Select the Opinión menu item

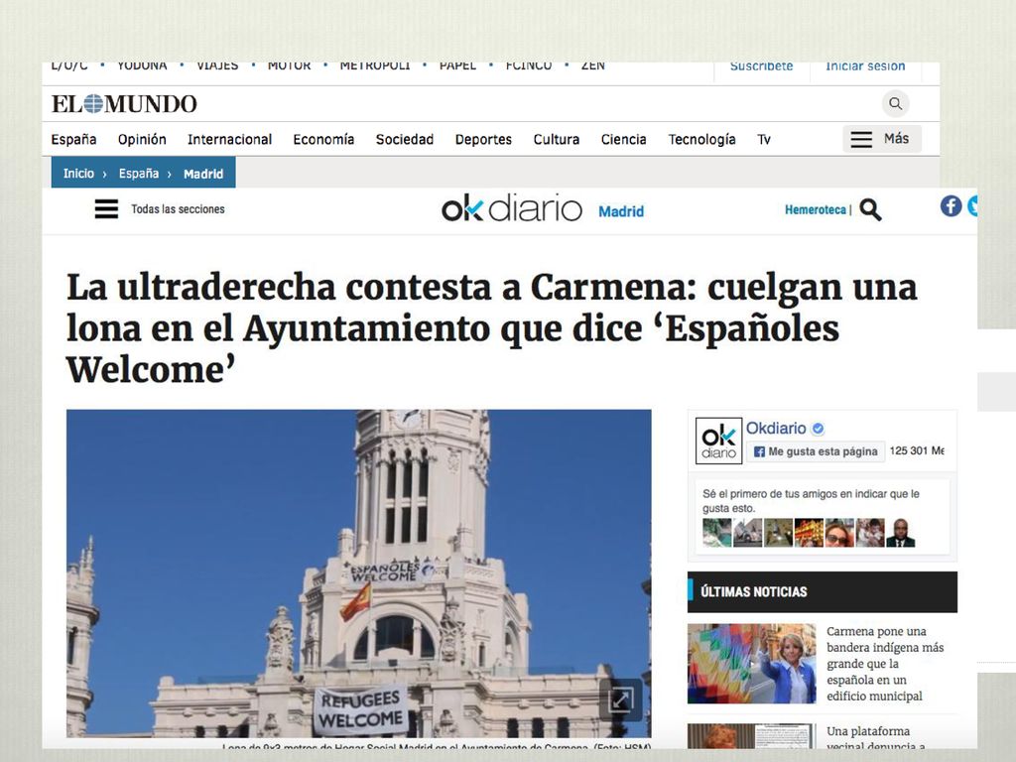tap(142, 139)
